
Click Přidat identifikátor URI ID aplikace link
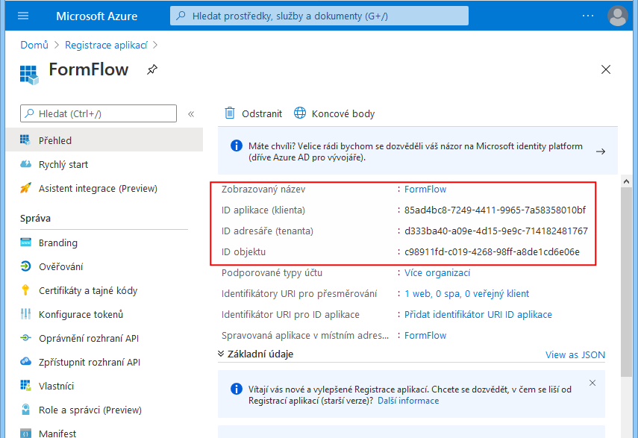478,314
